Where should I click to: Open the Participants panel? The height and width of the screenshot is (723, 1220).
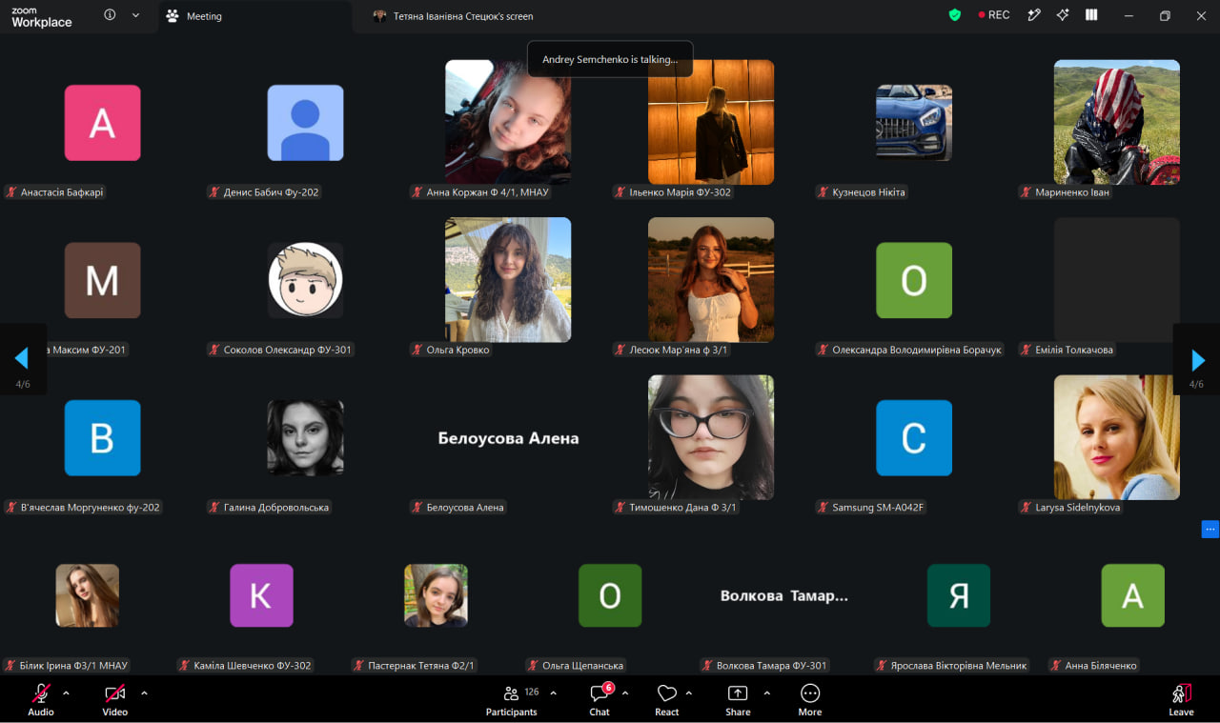click(512, 700)
